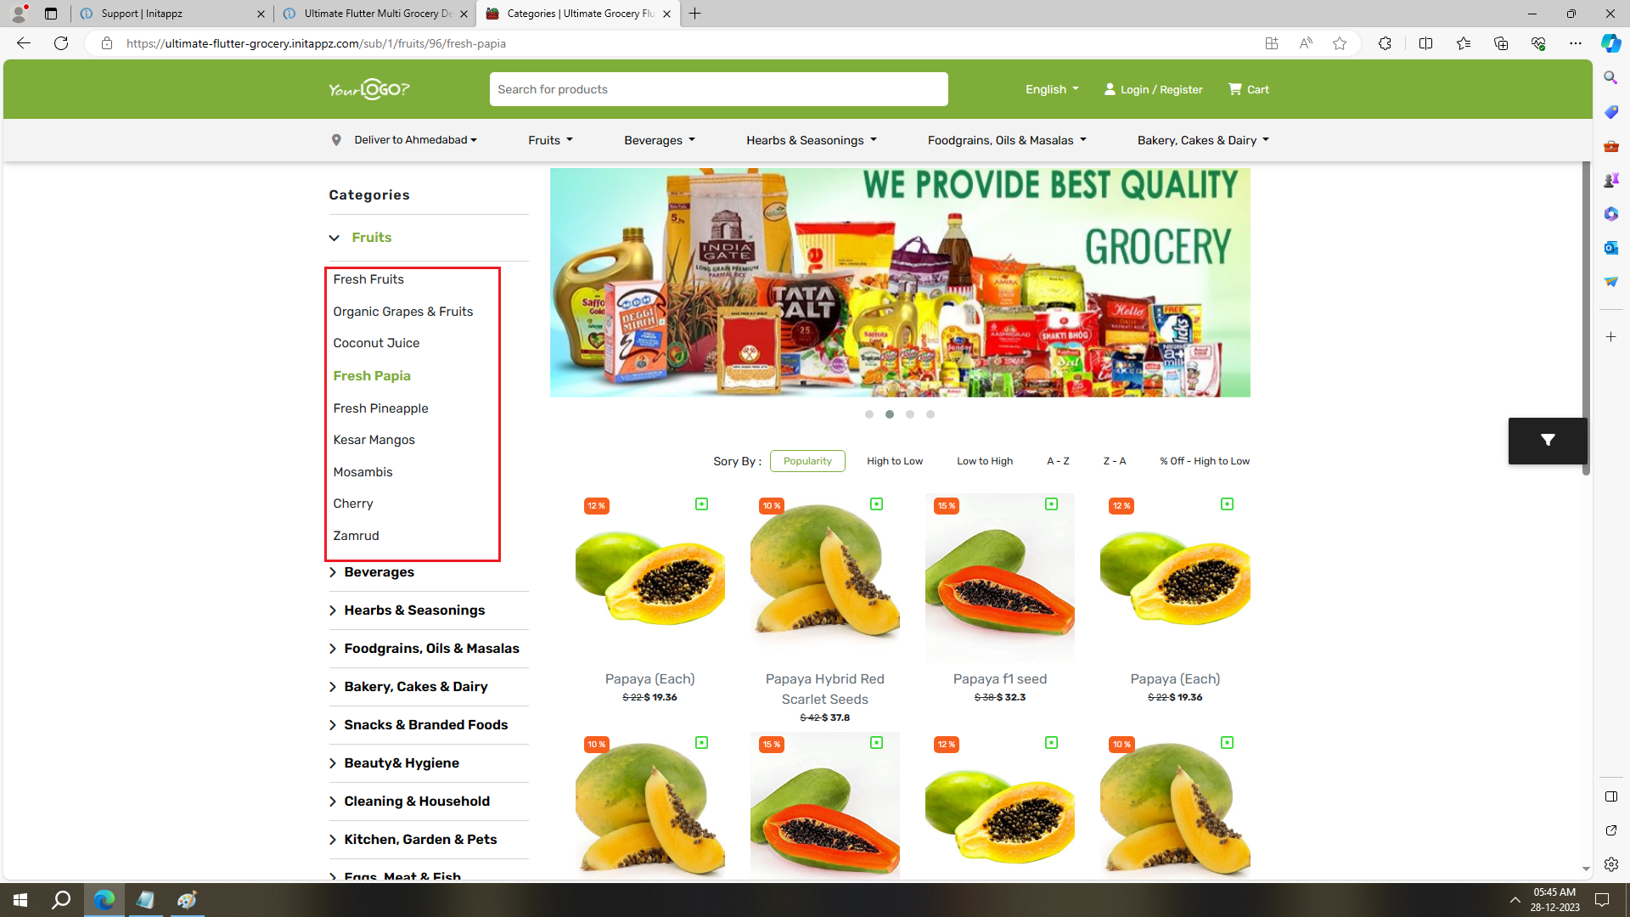
Task: Click the Login / Register user icon
Action: click(x=1110, y=89)
